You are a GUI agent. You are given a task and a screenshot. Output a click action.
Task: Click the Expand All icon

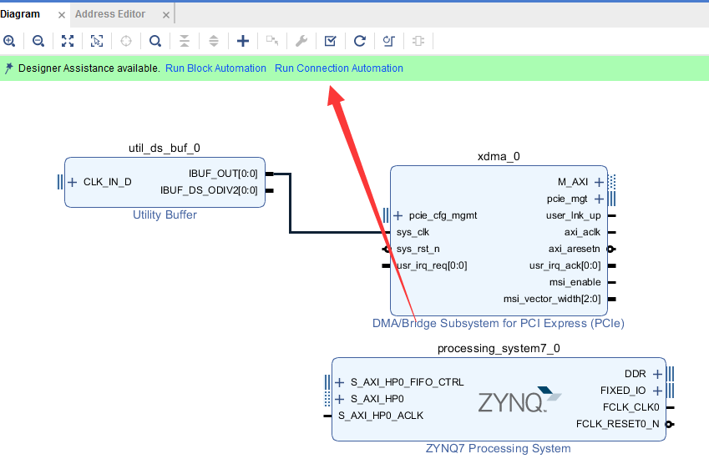[214, 41]
